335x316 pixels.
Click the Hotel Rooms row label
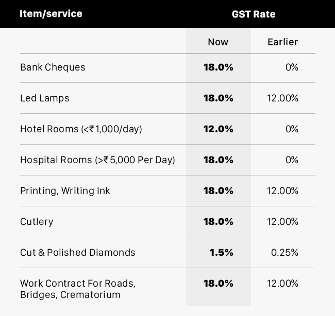point(81,129)
